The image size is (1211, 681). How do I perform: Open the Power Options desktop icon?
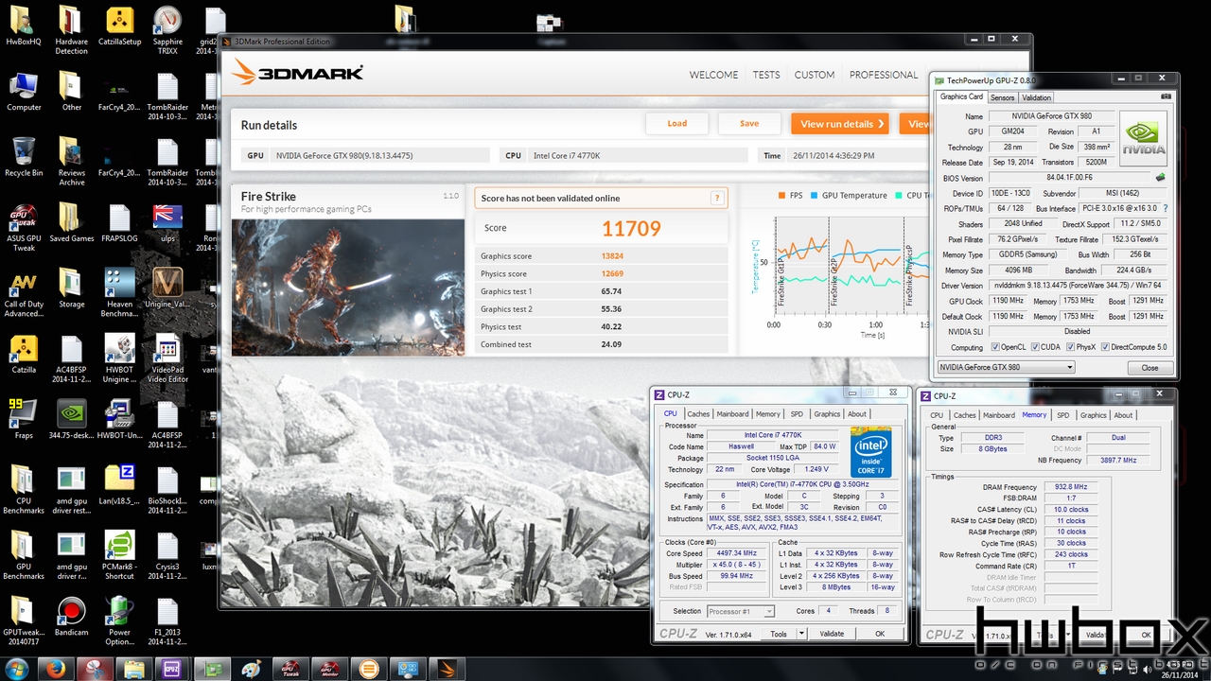pos(119,621)
